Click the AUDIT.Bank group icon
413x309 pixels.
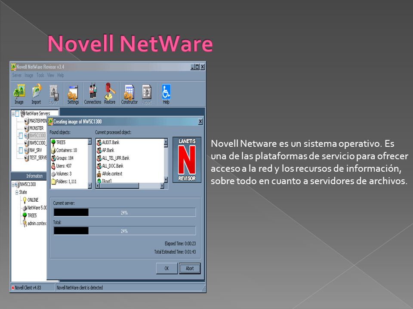click(99, 142)
